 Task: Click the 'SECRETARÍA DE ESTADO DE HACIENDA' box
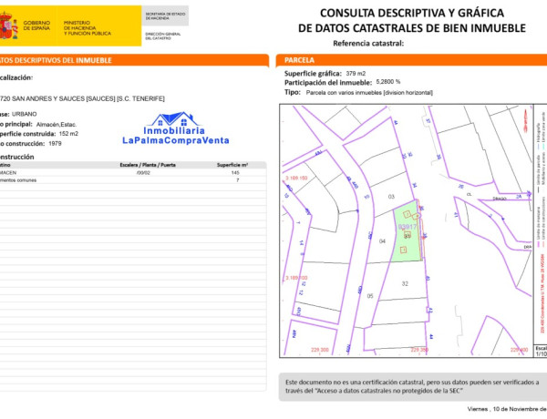point(165,15)
